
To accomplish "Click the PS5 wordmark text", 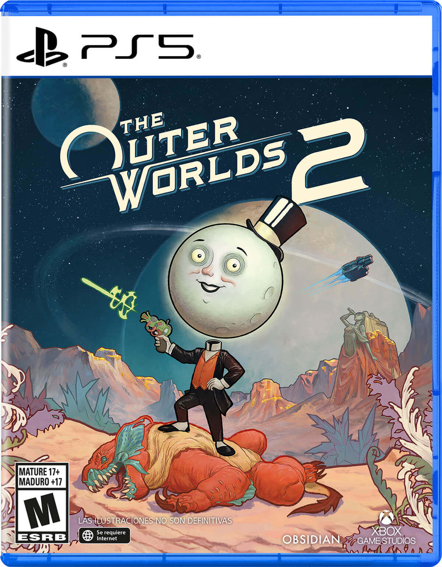I will tap(138, 46).
